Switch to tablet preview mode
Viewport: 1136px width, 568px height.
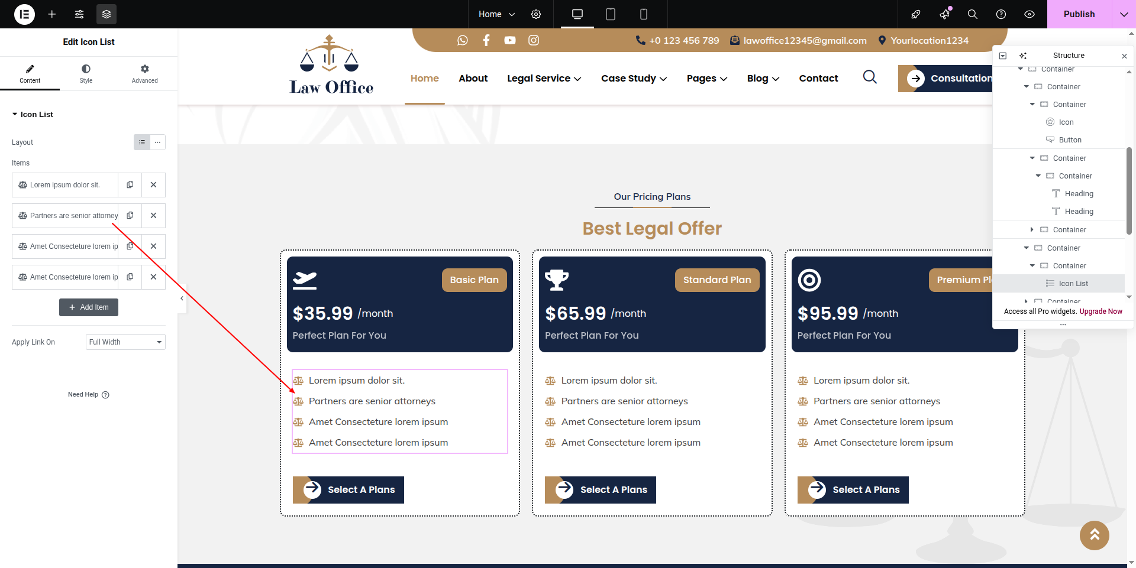(x=611, y=14)
